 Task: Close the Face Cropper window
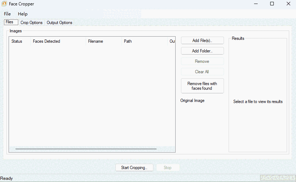coord(288,4)
